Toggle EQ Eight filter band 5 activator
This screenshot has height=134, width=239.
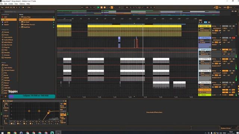tap(37, 124)
